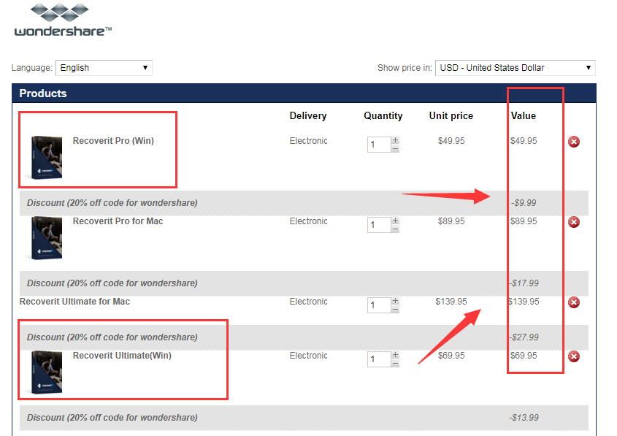This screenshot has height=436, width=617.
Task: Click Recoverit Ultimate(Win) box image
Action: coord(47,372)
